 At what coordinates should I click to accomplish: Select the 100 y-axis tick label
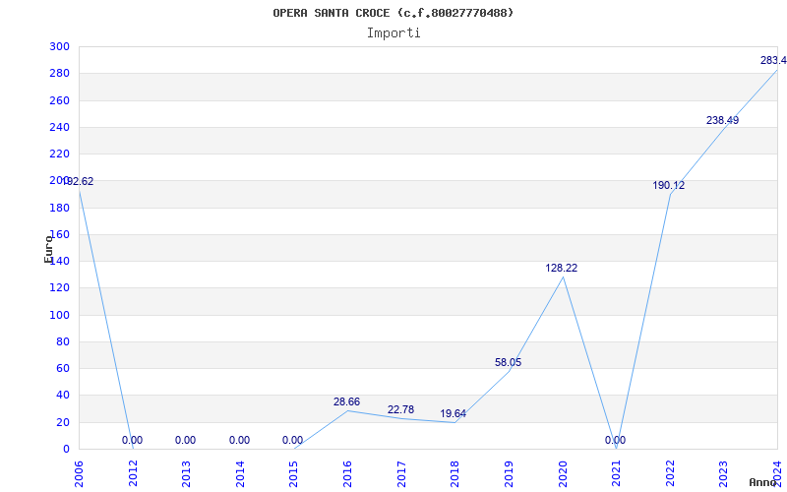59,315
